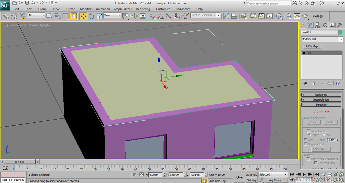The image size is (345, 183).
Task: Click the Select and Rotate tool
Action: tap(91, 16)
